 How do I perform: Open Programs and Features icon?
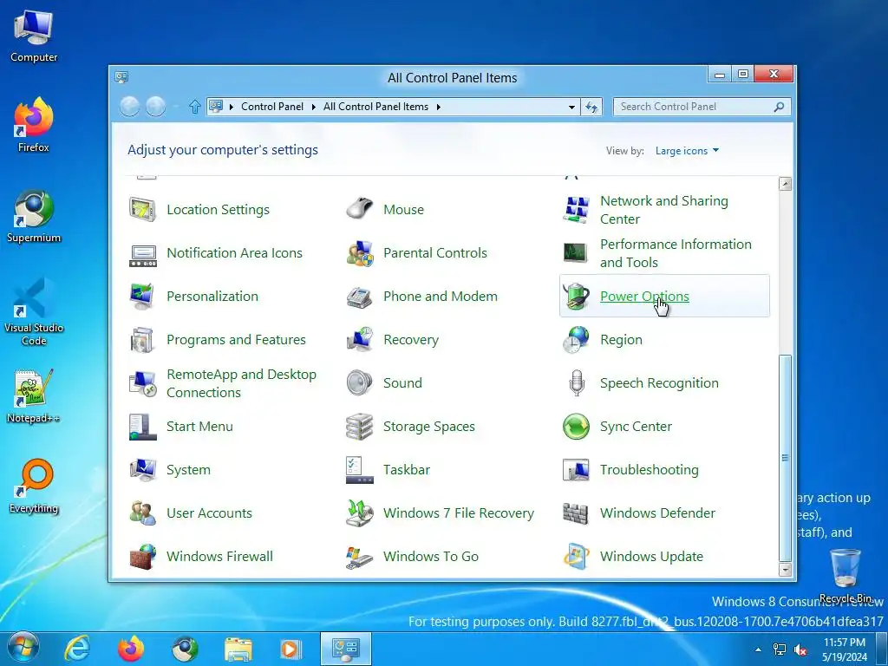pos(142,340)
